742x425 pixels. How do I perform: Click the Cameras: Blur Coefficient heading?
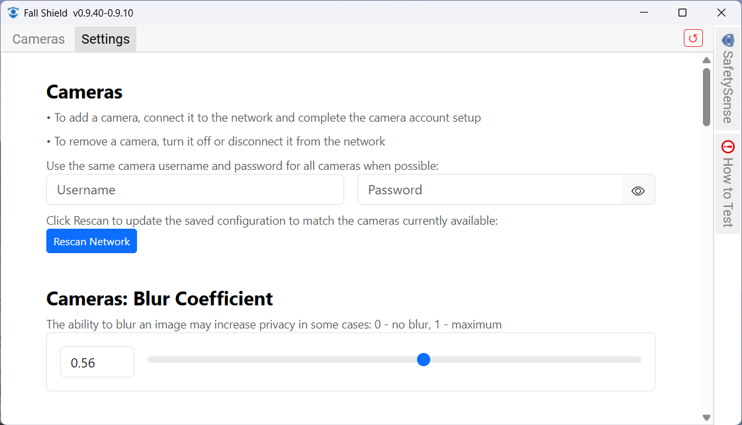[160, 299]
